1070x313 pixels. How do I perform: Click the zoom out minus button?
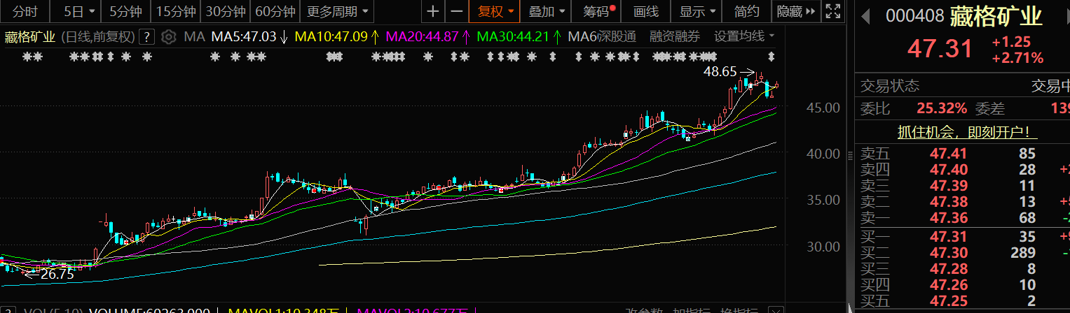[456, 11]
